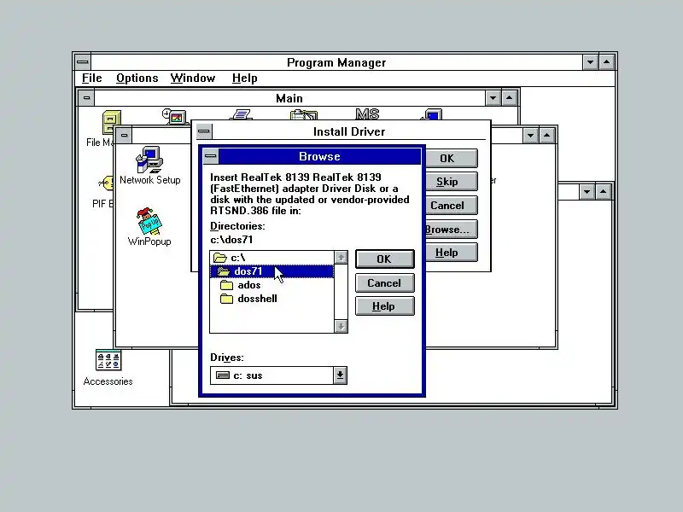Screen dimensions: 683x512
Task: Minimize the Main group window
Action: point(493,98)
